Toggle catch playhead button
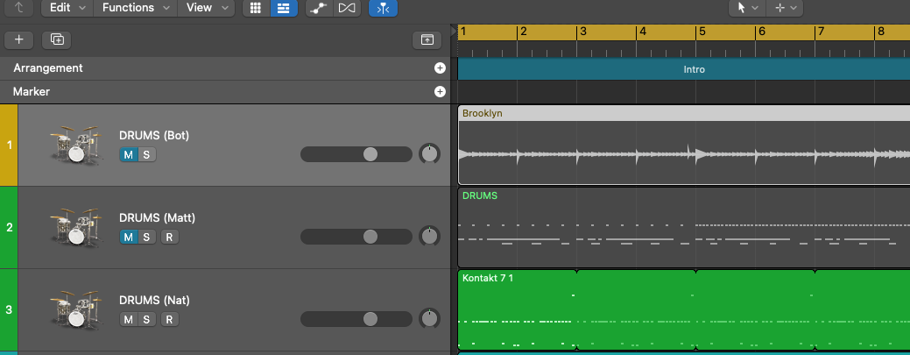The height and width of the screenshot is (355, 910). (x=383, y=8)
